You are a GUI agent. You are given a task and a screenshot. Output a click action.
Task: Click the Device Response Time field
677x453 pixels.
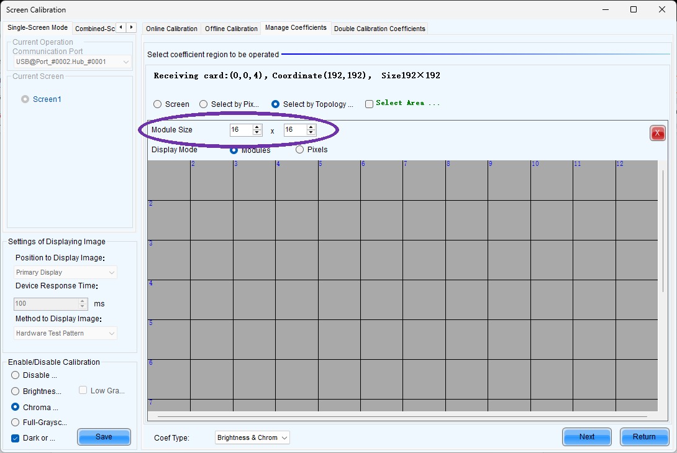[46, 304]
